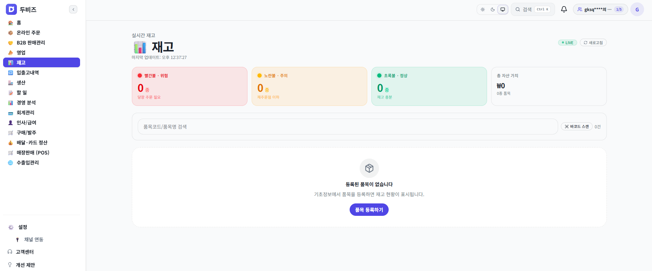Click the 등록된 품목이 없습니다 text
Viewport: 652px width, 271px height.
coord(369,184)
